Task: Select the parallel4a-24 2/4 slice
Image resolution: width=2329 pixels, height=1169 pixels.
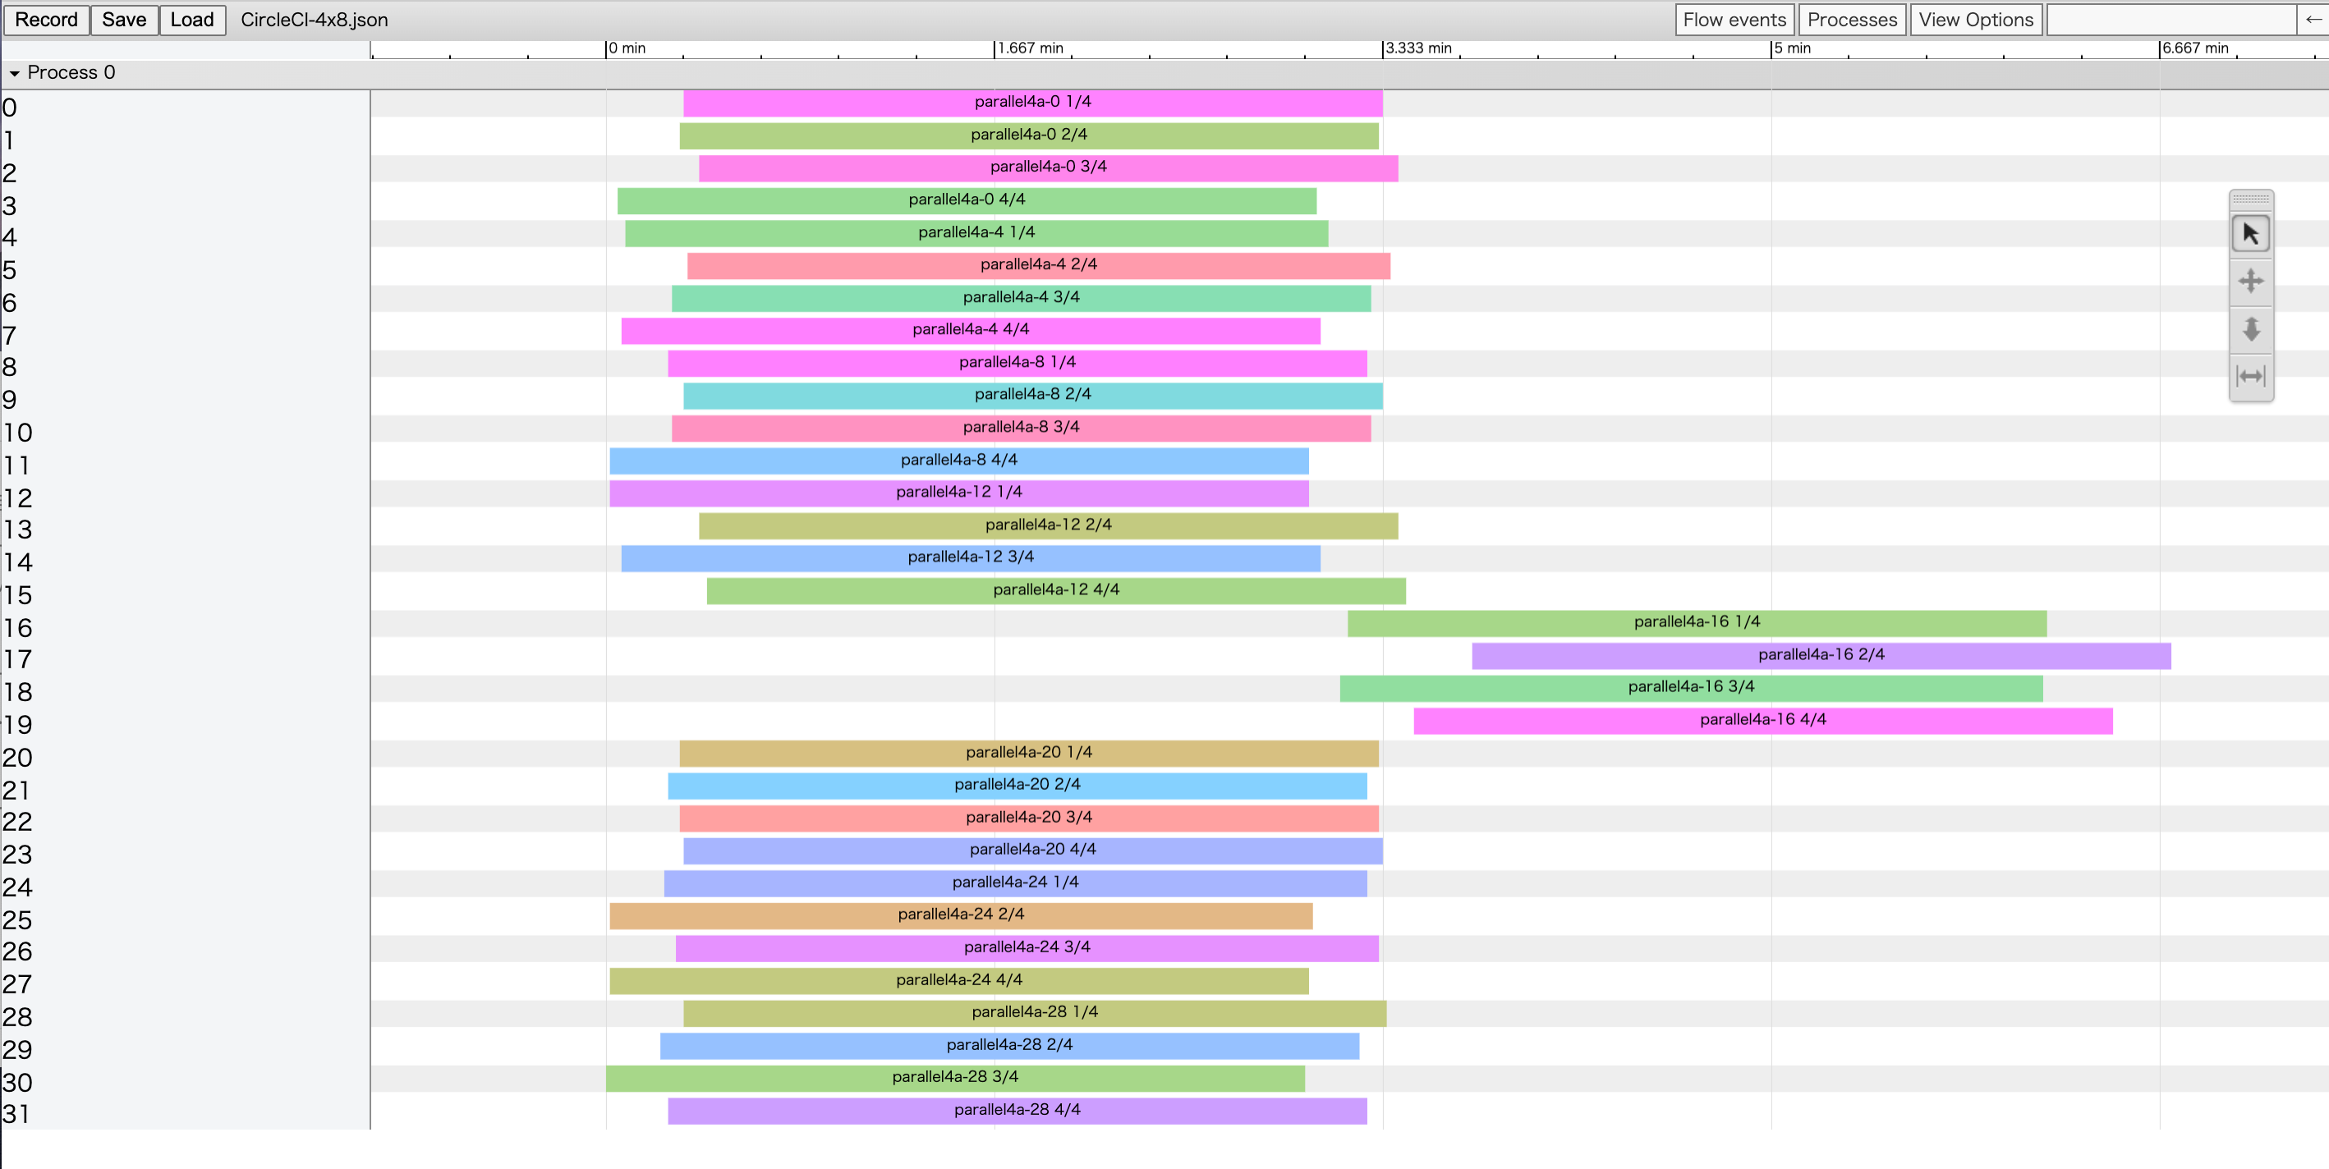Action: (x=961, y=916)
